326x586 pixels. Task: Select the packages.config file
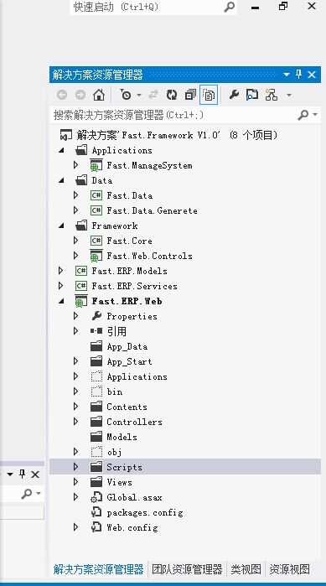(145, 512)
